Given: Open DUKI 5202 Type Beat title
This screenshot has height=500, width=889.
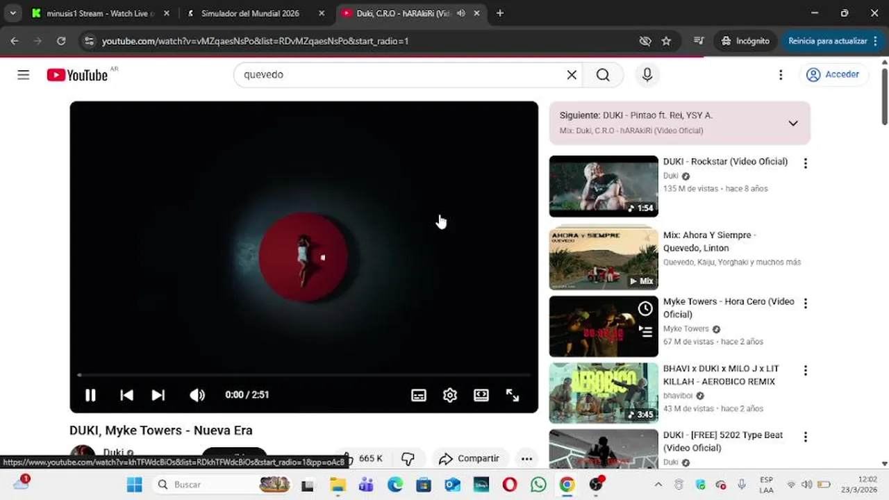Looking at the screenshot, I should (723, 442).
